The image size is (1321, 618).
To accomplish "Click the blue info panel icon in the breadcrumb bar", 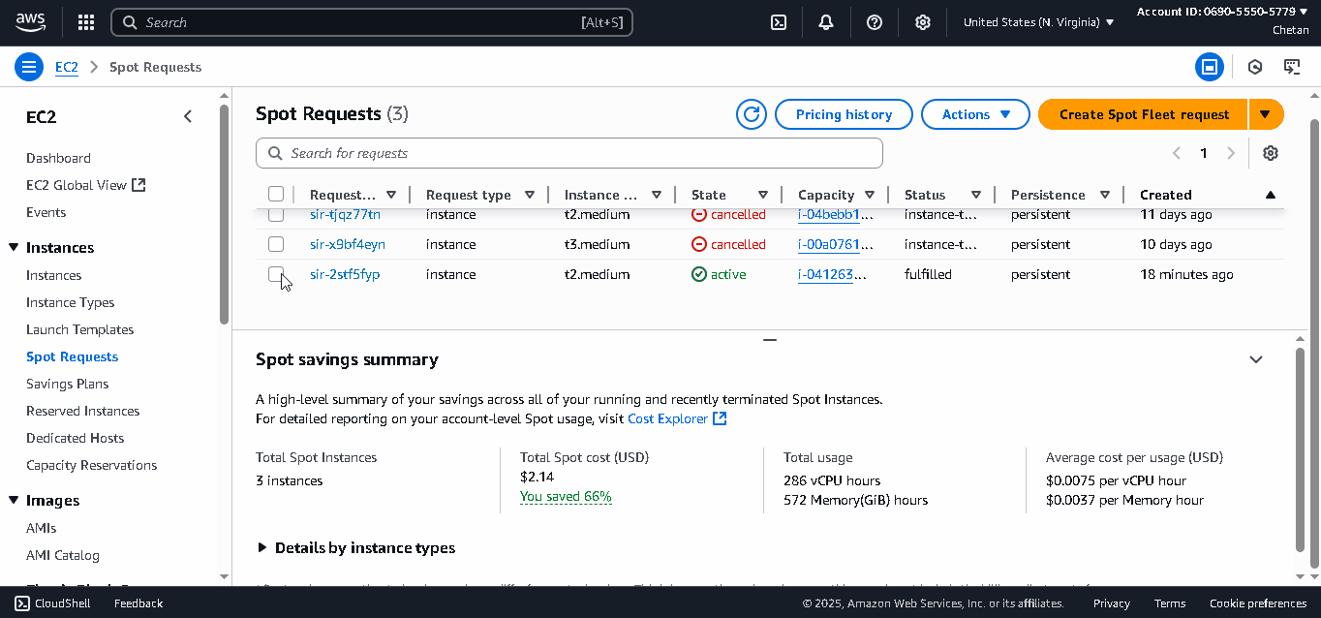I will click(1209, 67).
